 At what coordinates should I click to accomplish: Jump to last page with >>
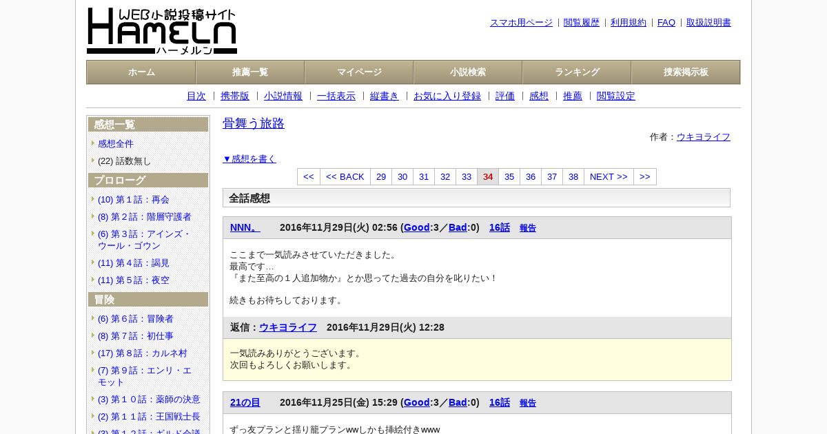(645, 176)
